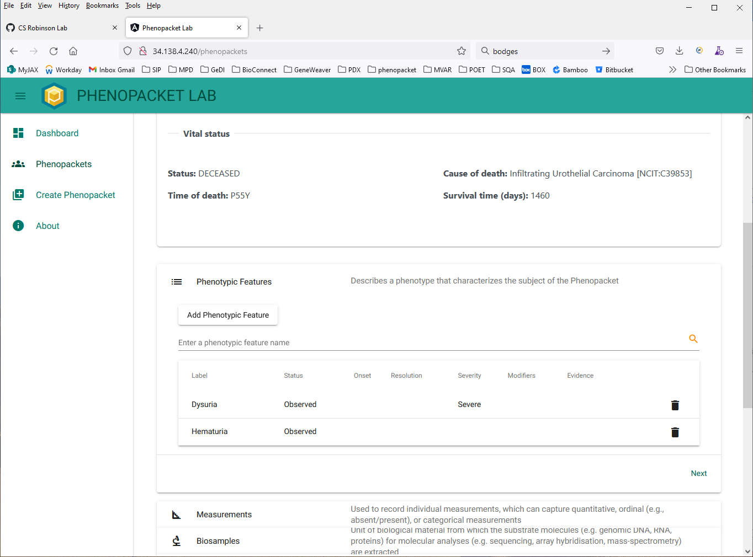
Task: Open the Firefox application hamburger menu
Action: click(x=739, y=51)
